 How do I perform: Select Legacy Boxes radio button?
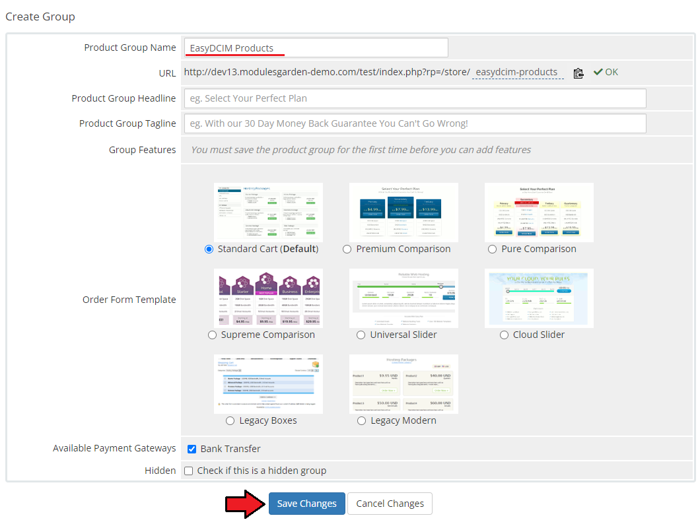pos(230,420)
